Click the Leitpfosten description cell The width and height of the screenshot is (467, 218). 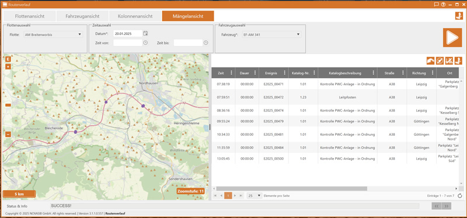(x=347, y=97)
